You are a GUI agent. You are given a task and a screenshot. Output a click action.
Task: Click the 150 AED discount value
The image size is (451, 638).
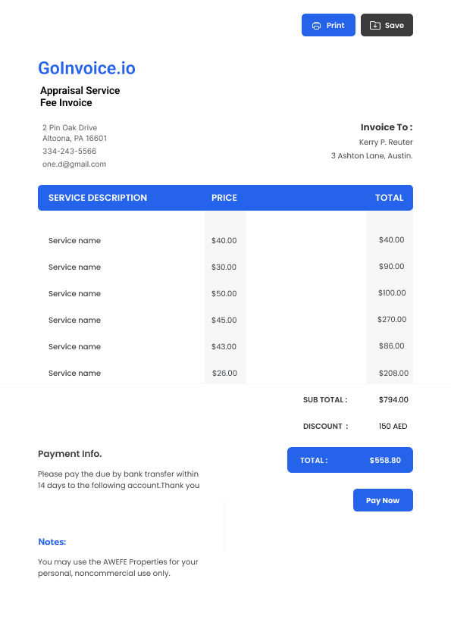coord(393,426)
